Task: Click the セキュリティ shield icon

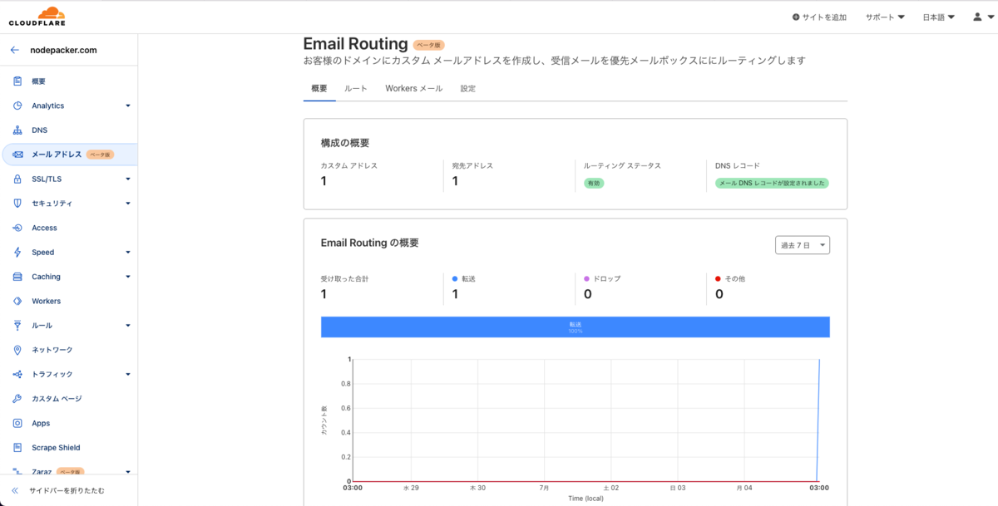Action: click(17, 204)
